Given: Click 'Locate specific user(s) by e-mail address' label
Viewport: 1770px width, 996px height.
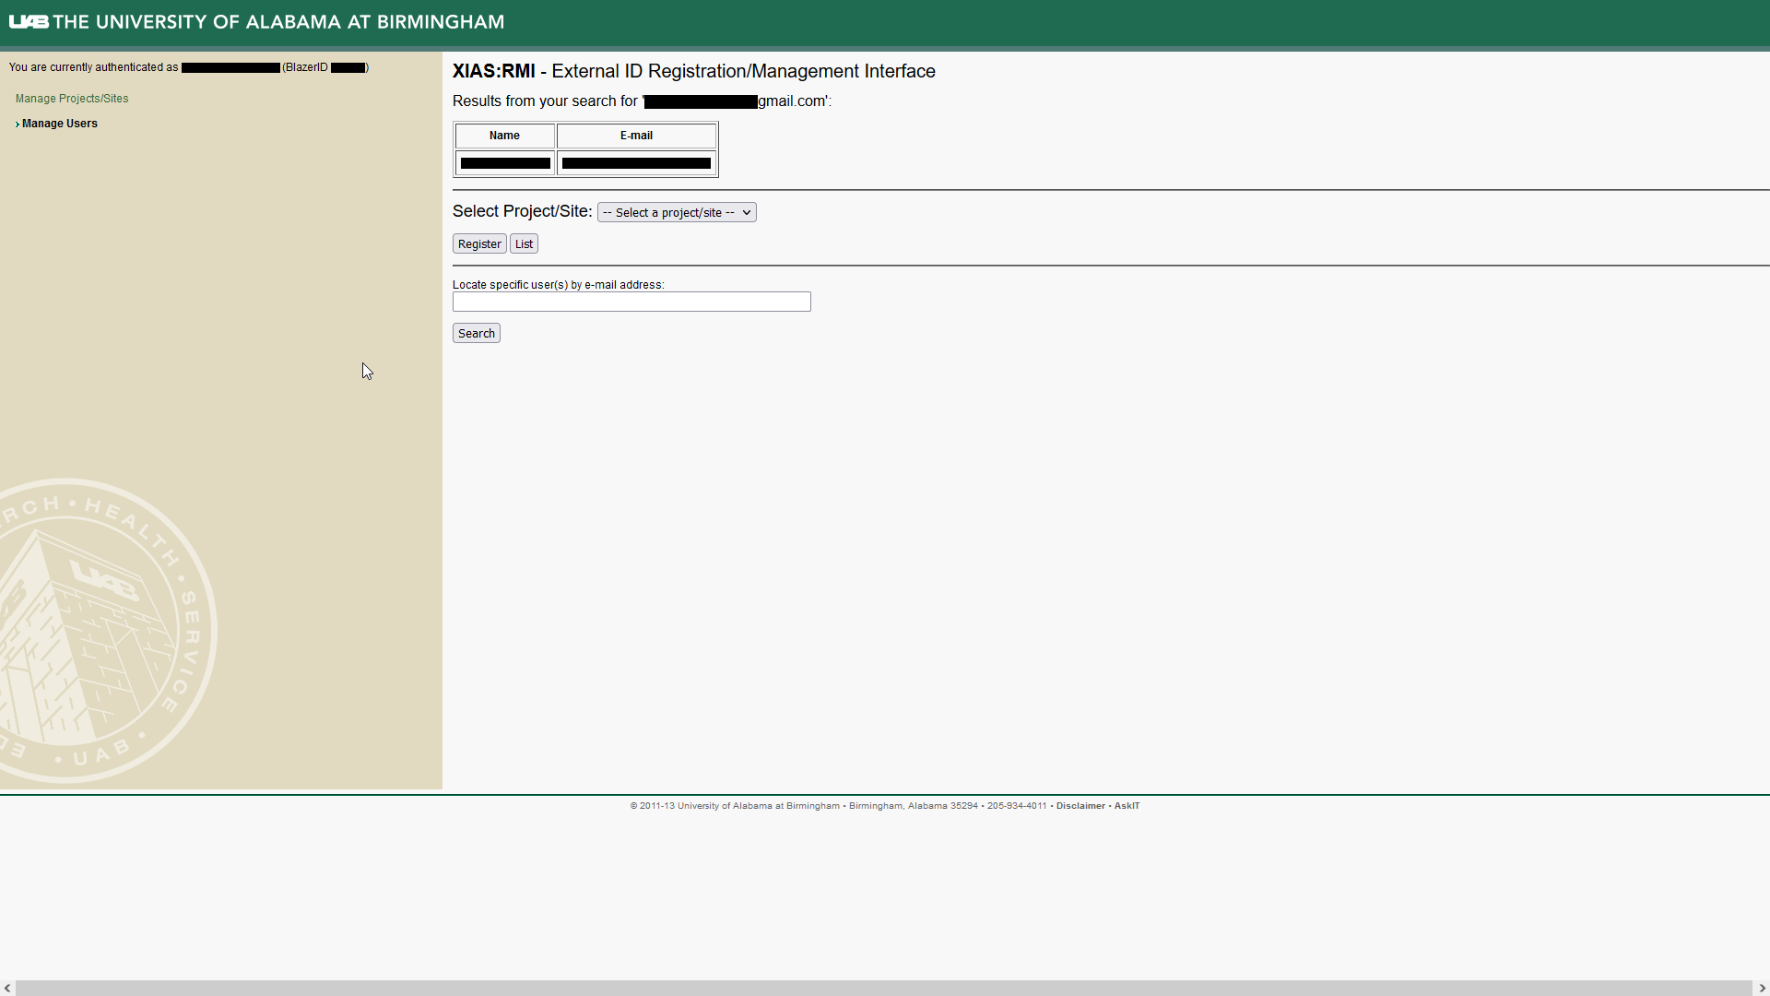Looking at the screenshot, I should click(x=558, y=285).
